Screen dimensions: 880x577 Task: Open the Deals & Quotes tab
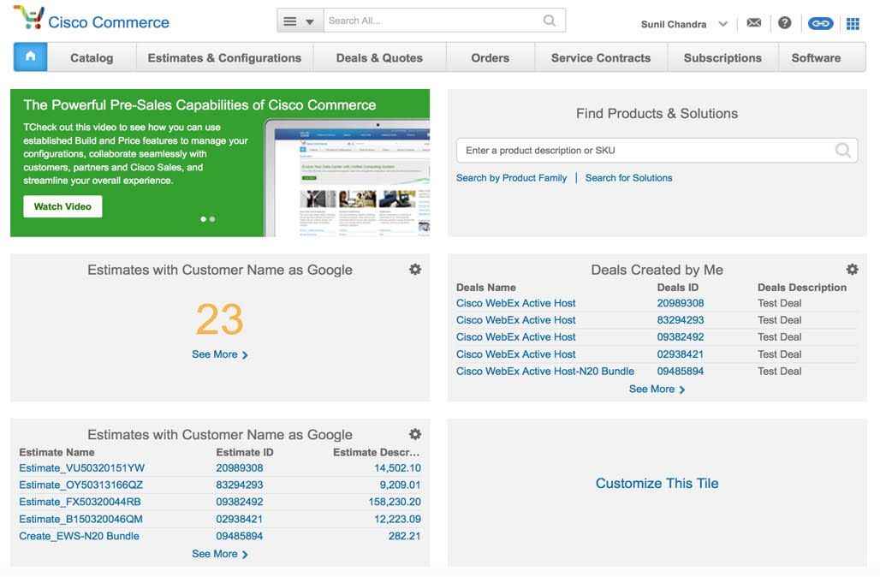pyautogui.click(x=379, y=58)
